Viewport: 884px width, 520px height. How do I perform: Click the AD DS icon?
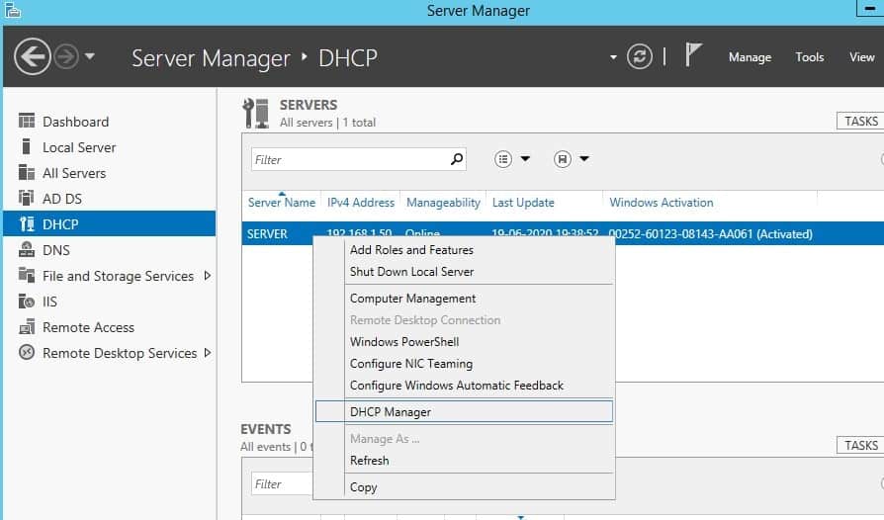pyautogui.click(x=27, y=198)
